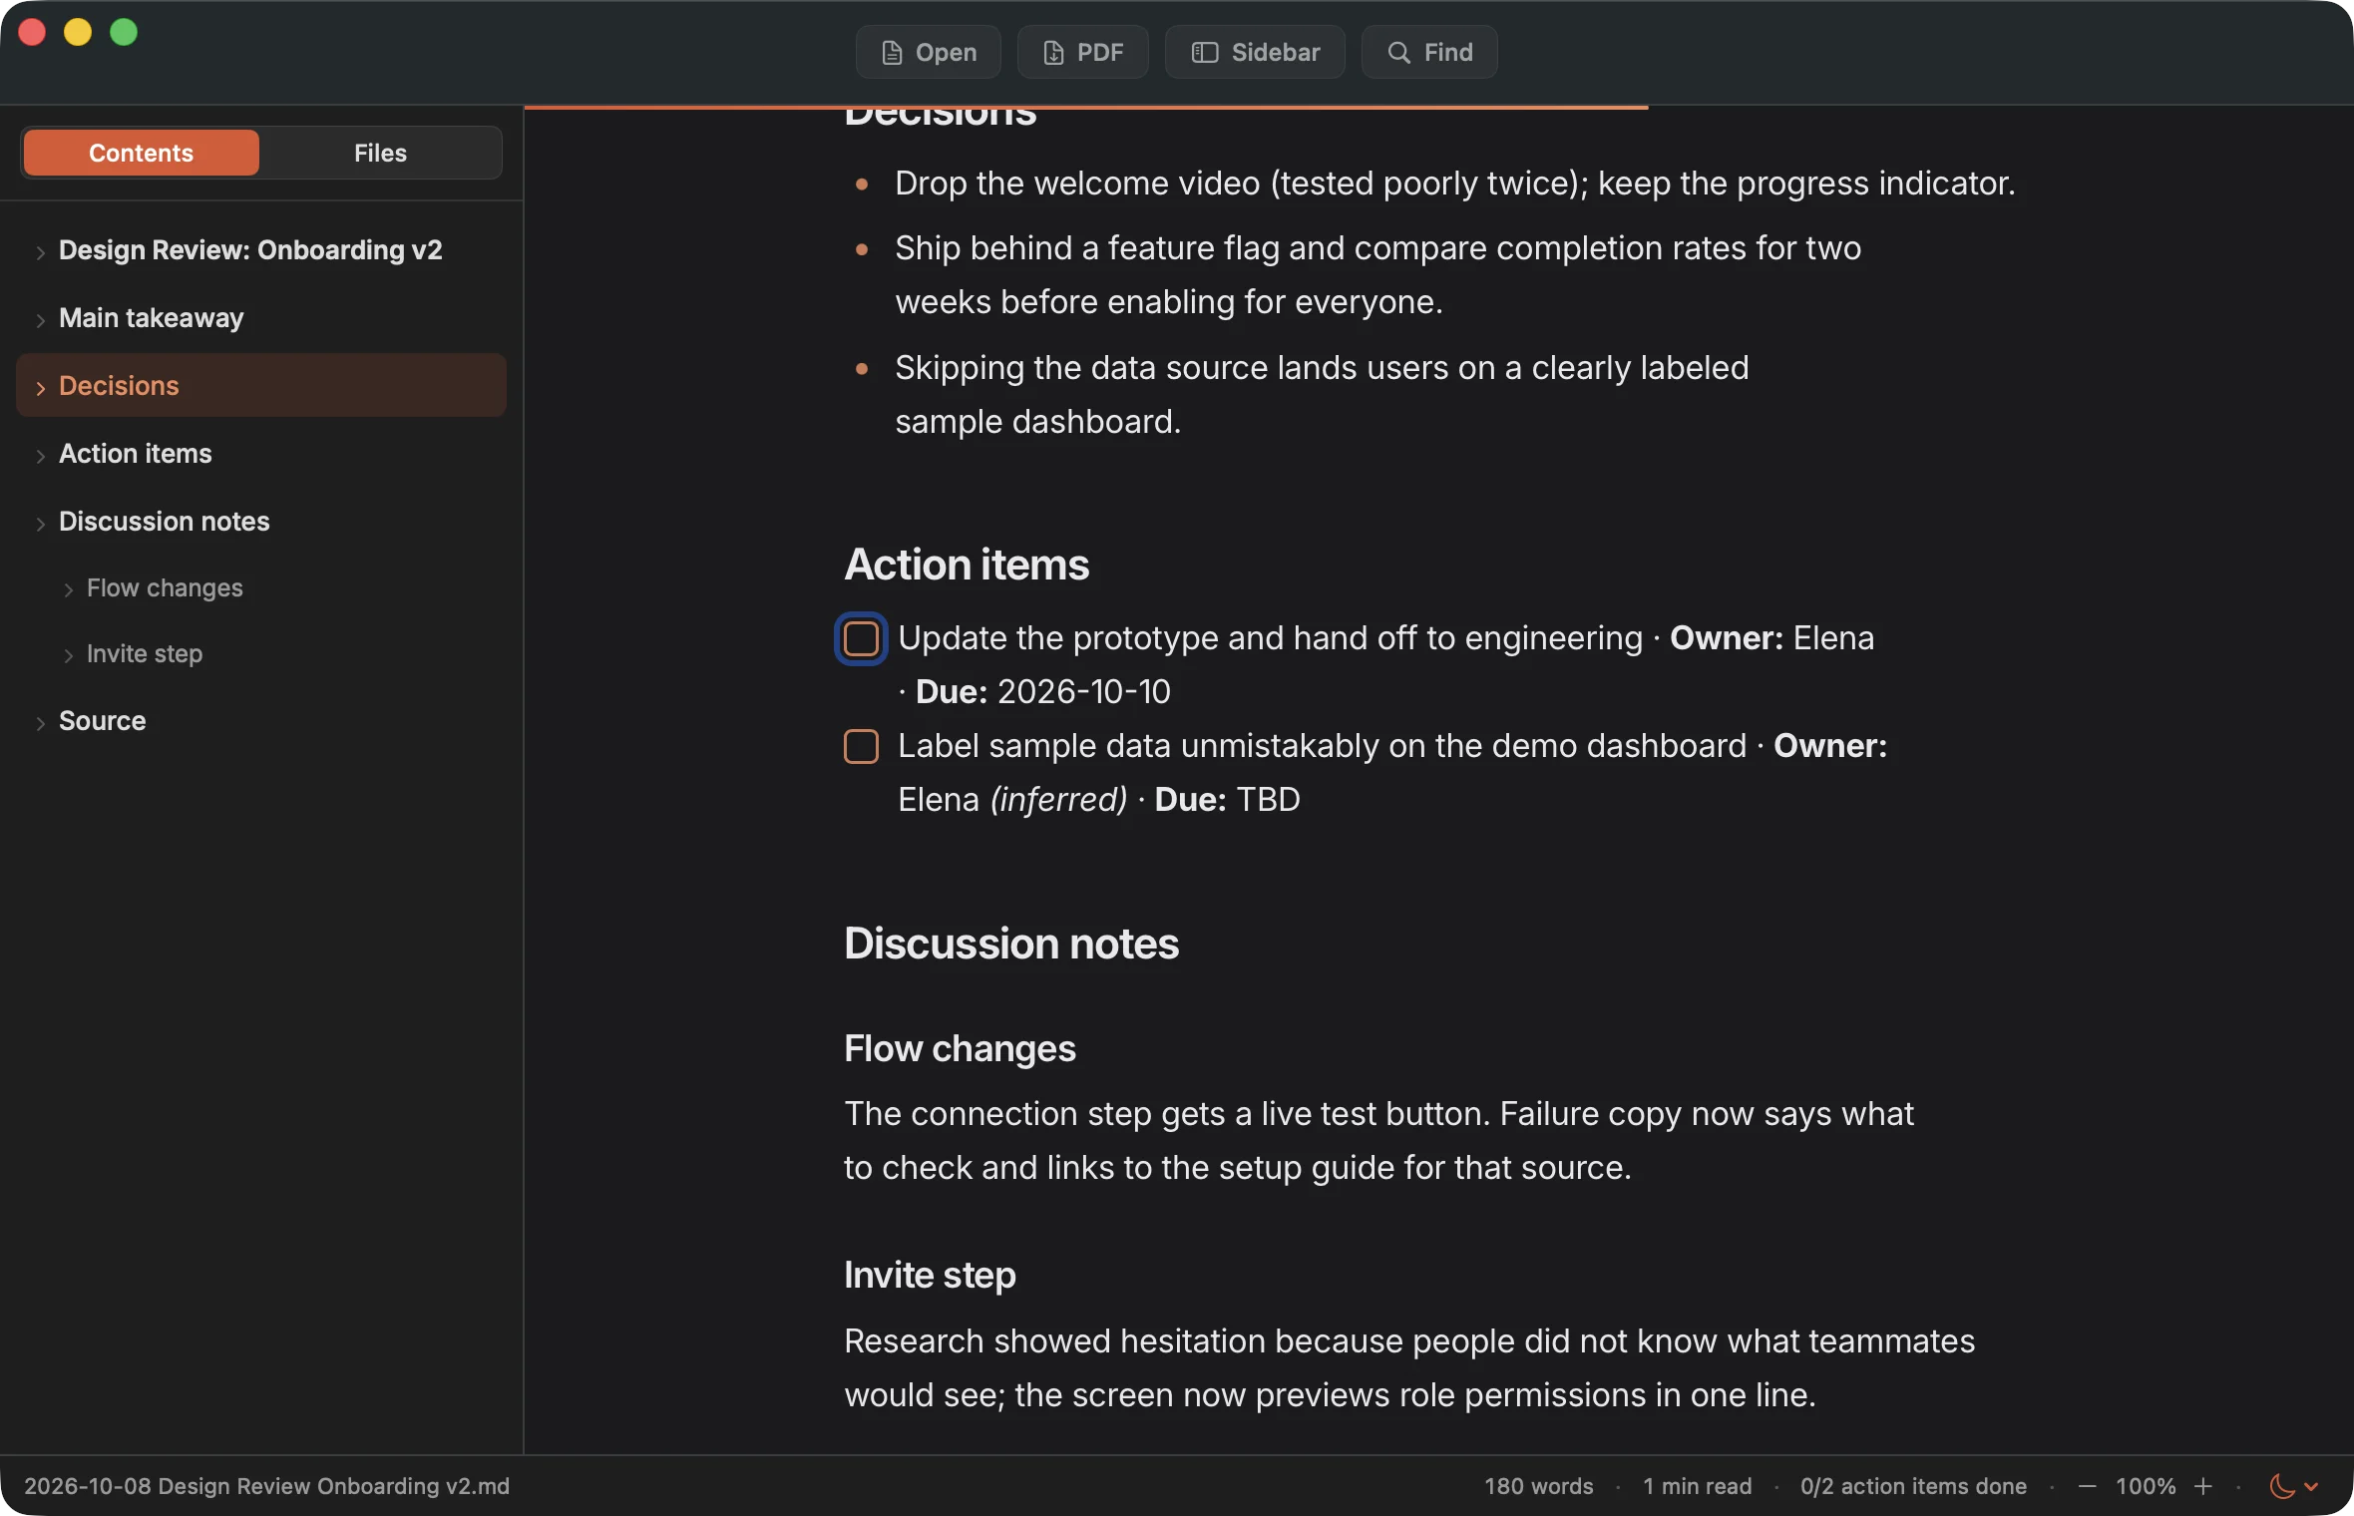2354x1516 pixels.
Task: Click the Discussion notes document heading
Action: (1011, 944)
